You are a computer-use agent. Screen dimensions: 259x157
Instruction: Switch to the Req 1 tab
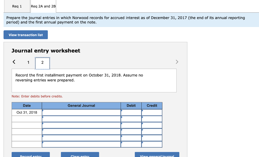pos(17,6)
